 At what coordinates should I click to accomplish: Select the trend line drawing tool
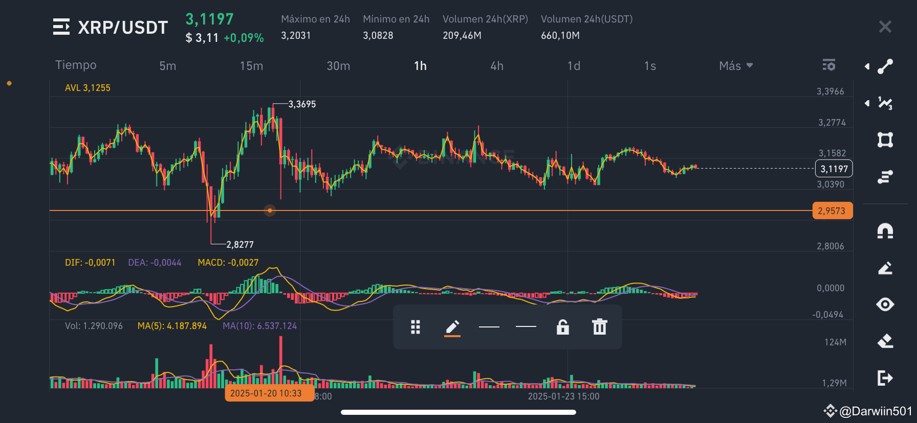885,66
